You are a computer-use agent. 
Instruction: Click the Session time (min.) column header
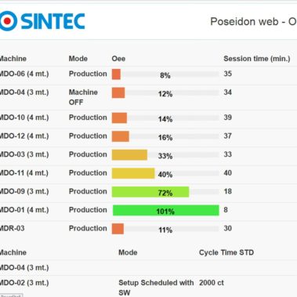[257, 59]
